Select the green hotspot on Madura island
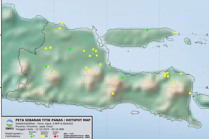This screenshot has height=139, width=209. click(x=147, y=30)
